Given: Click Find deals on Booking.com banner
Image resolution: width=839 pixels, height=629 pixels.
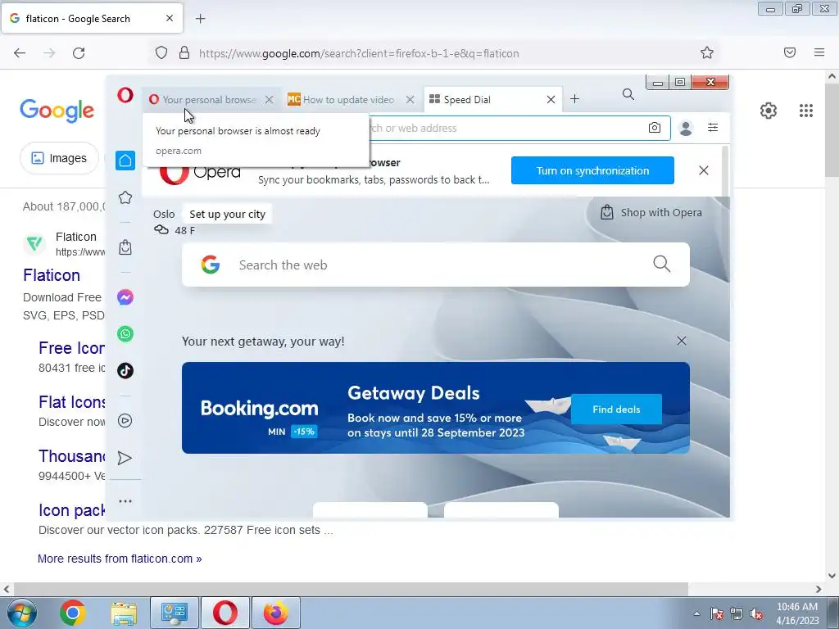Looking at the screenshot, I should point(616,410).
